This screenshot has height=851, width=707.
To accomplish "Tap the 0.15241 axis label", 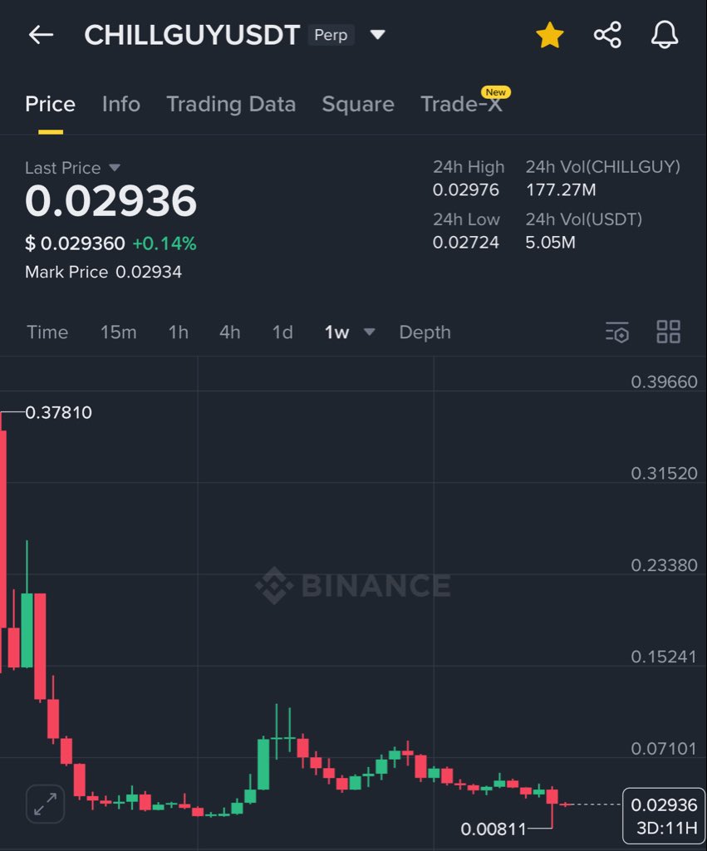I will [663, 657].
